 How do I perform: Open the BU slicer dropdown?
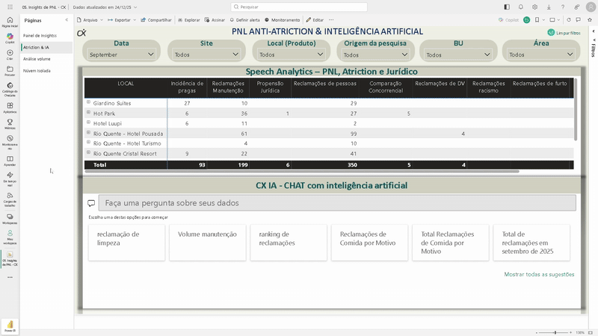click(x=458, y=55)
